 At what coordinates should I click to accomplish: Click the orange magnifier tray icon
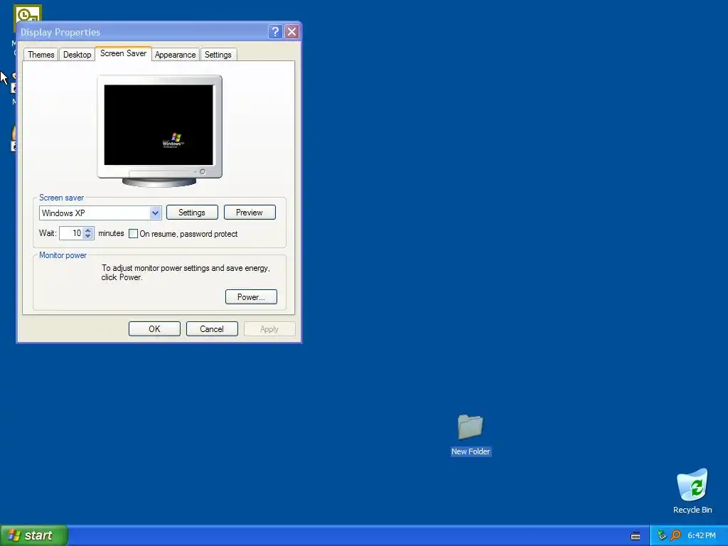pos(675,535)
